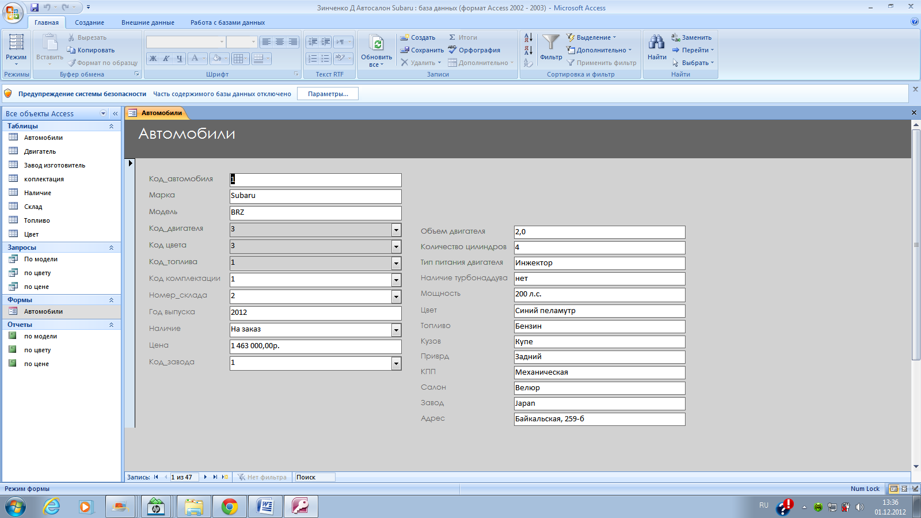Collapse navigation pane with double chevron
Image resolution: width=921 pixels, height=518 pixels.
pos(115,113)
